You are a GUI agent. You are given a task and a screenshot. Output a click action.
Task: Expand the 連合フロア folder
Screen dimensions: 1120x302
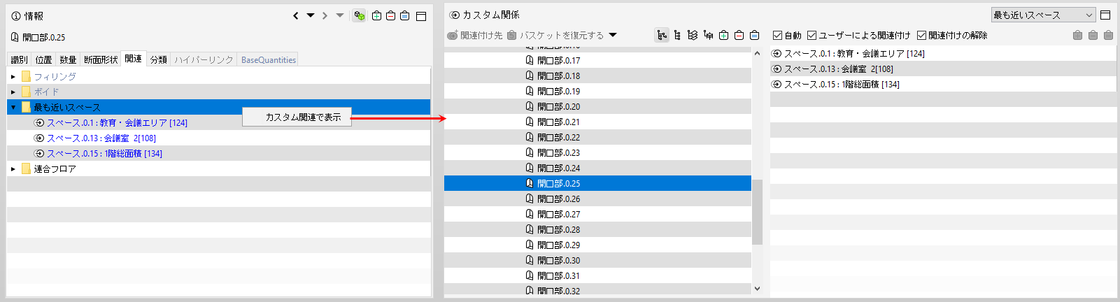coord(13,168)
